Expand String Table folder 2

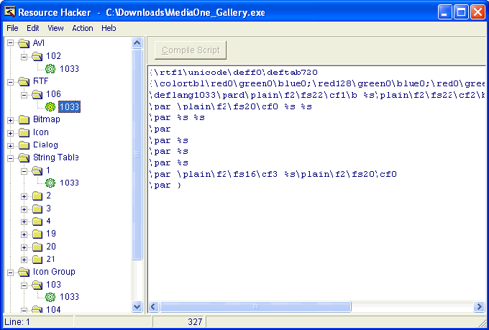coord(24,196)
